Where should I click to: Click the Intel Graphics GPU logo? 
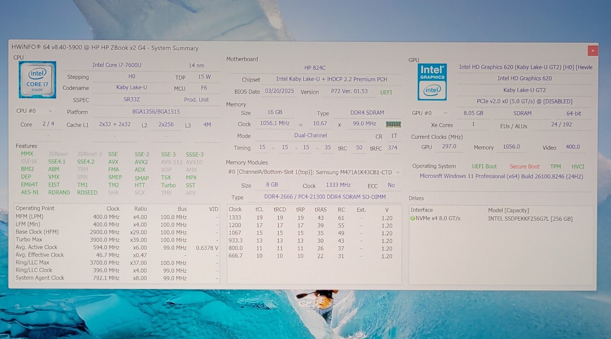click(x=432, y=82)
